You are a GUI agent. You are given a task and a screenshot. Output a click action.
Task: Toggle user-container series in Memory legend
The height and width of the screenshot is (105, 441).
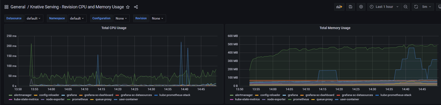tap(349, 100)
